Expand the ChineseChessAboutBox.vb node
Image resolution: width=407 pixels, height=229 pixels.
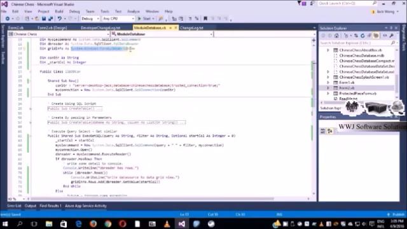click(328, 50)
